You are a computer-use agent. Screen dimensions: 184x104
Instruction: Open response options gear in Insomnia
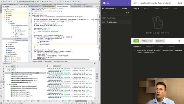(180, 41)
